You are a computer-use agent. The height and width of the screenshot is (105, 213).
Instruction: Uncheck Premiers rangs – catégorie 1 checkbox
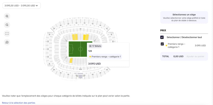[162, 44]
